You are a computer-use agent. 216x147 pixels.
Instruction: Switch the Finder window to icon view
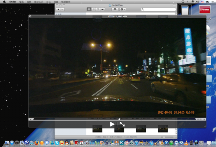point(89,9)
